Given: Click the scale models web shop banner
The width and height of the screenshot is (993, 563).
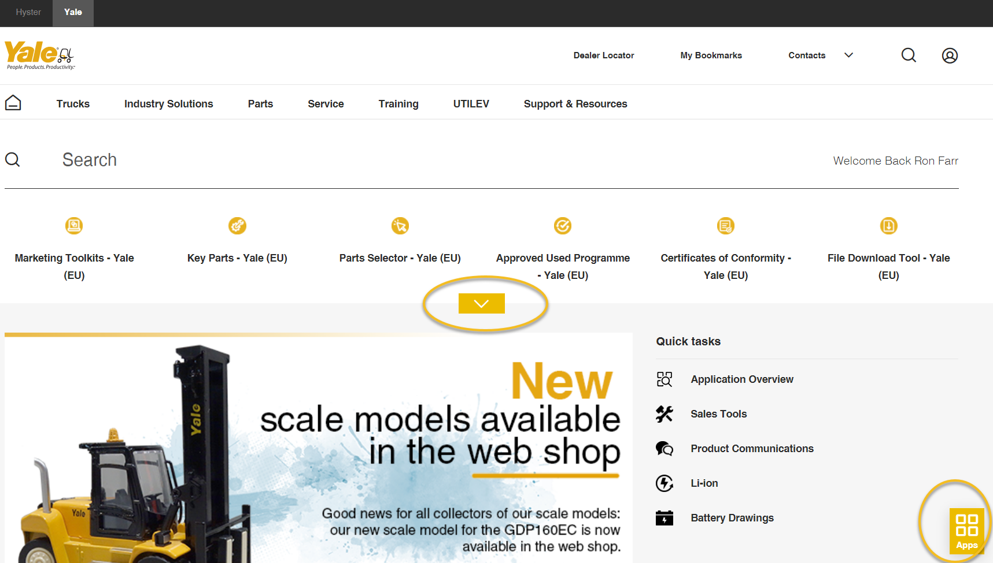Looking at the screenshot, I should click(x=319, y=449).
